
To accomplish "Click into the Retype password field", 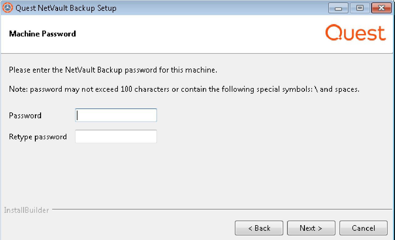I will (116, 137).
